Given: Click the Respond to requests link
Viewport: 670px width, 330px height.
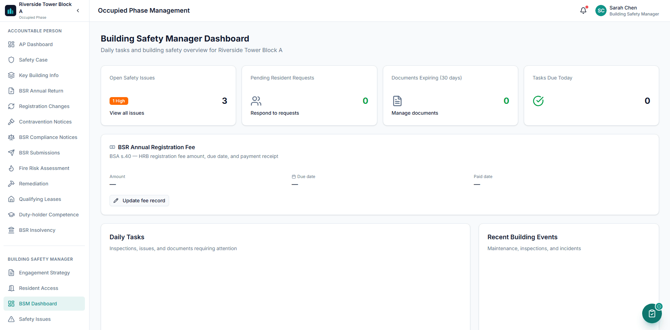Looking at the screenshot, I should coord(275,113).
